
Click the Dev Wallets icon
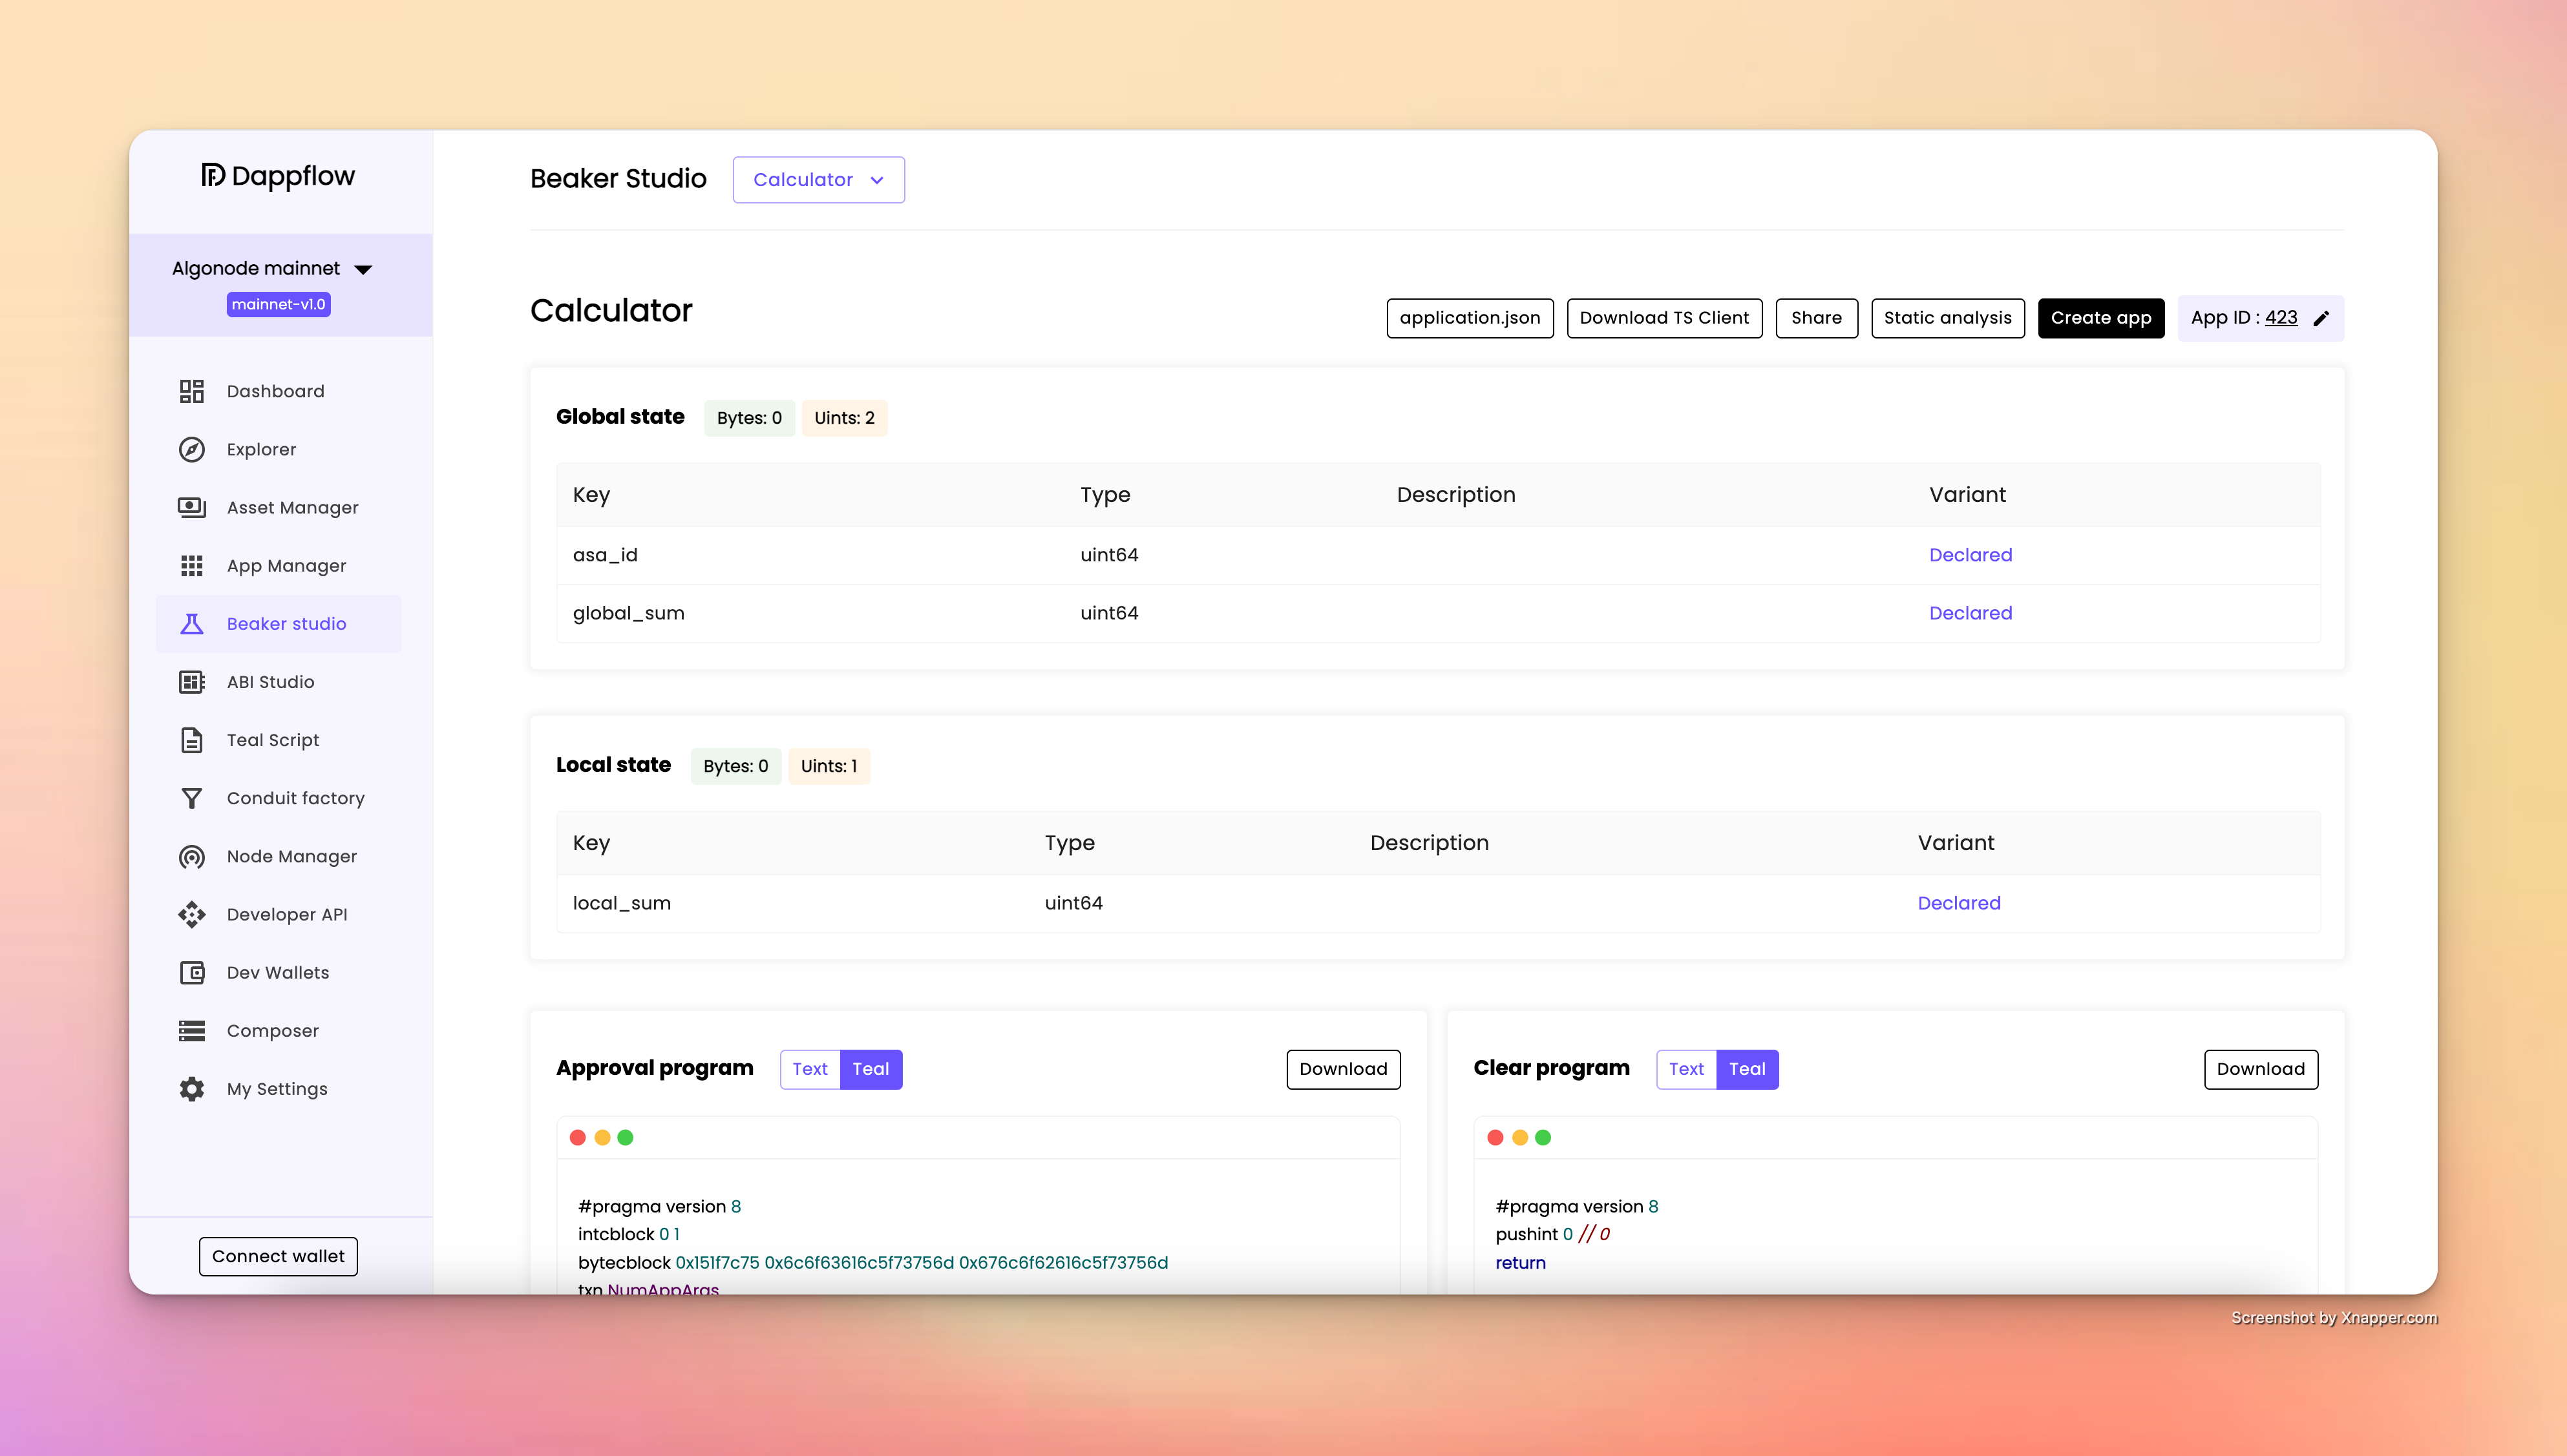(x=191, y=972)
